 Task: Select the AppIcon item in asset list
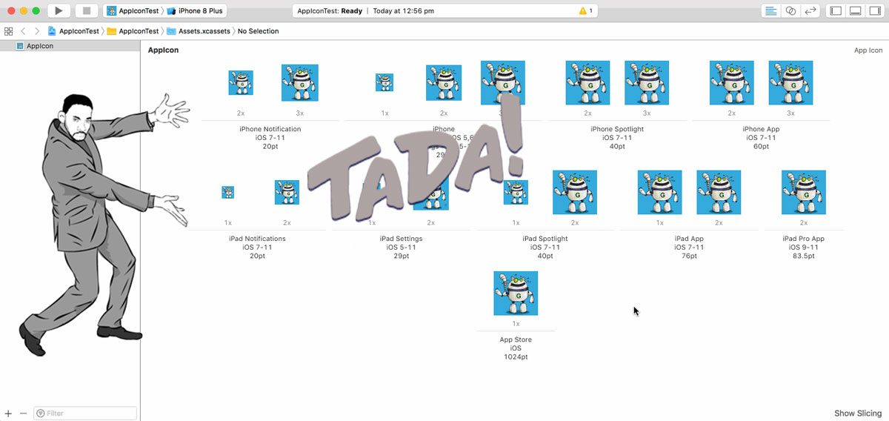(x=70, y=46)
